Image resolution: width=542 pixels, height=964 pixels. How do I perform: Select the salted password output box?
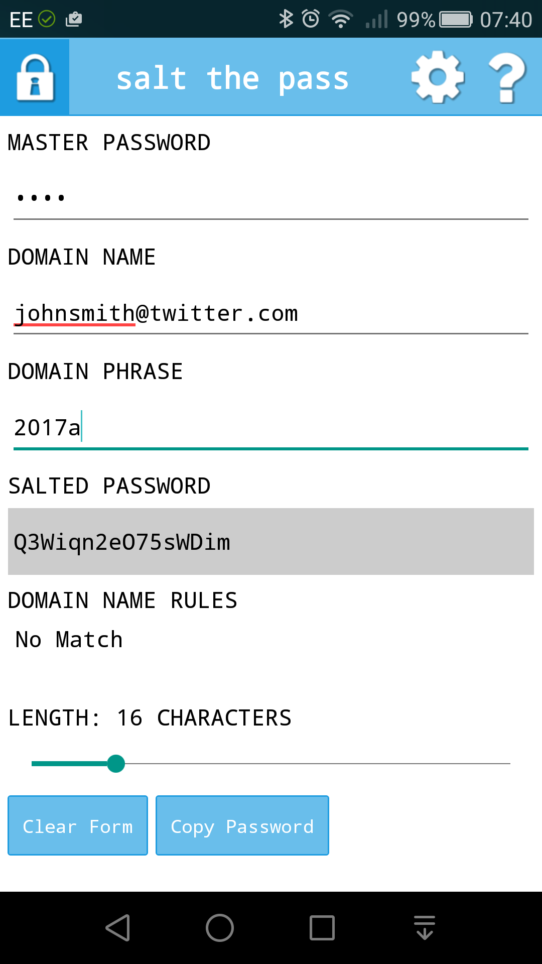click(x=271, y=541)
